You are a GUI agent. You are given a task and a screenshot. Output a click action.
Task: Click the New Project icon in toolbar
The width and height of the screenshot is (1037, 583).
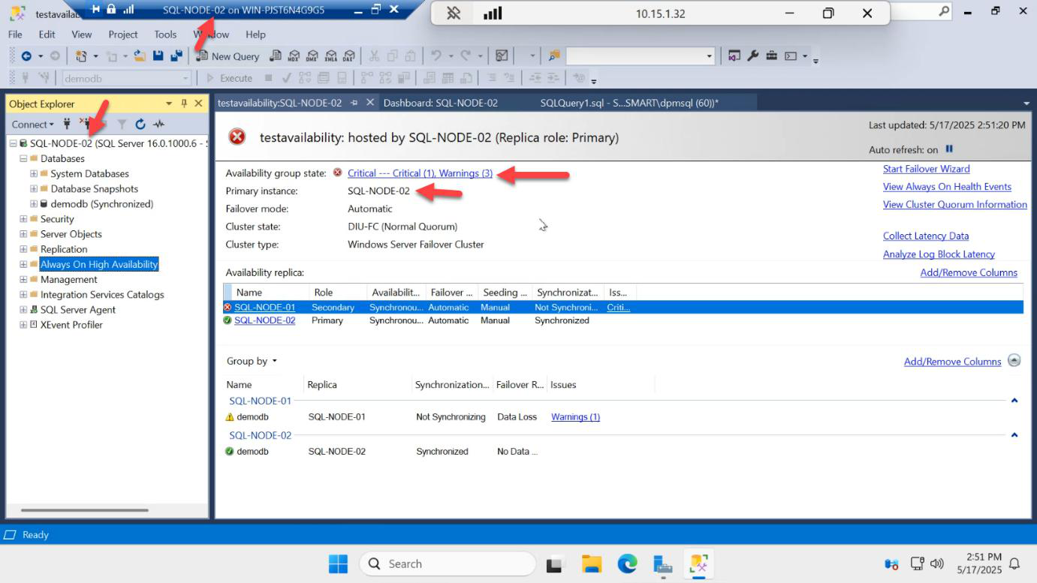point(81,56)
